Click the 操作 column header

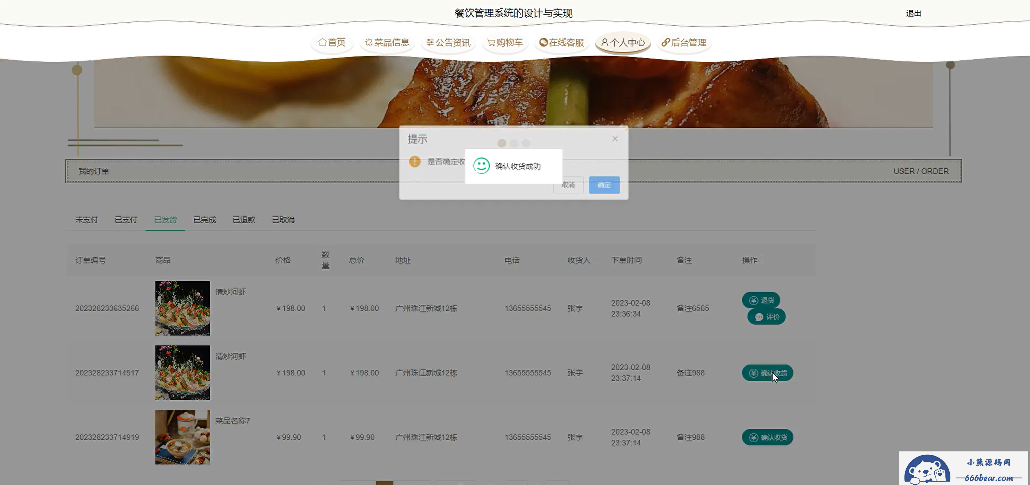pos(749,260)
